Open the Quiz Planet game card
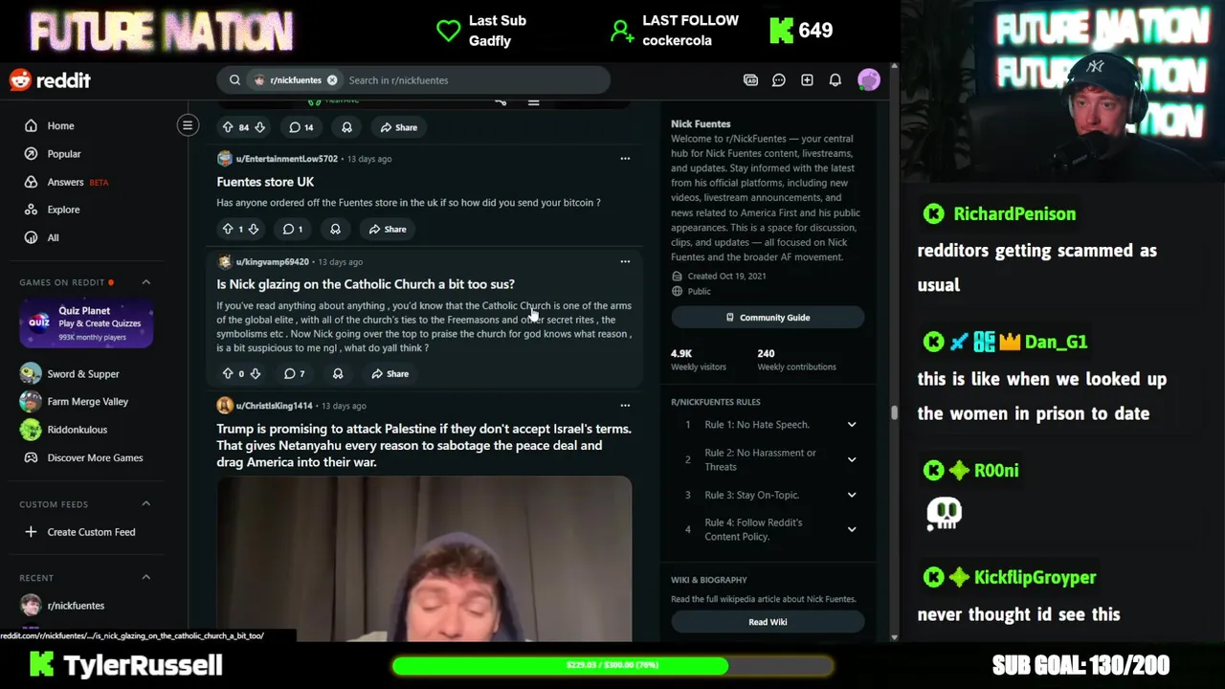Image resolution: width=1225 pixels, height=689 pixels. click(x=86, y=322)
